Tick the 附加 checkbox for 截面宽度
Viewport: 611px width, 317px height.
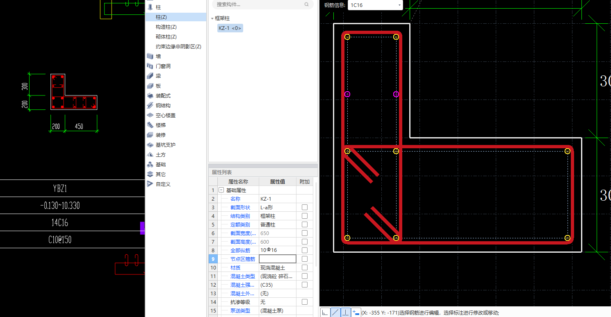click(x=305, y=233)
